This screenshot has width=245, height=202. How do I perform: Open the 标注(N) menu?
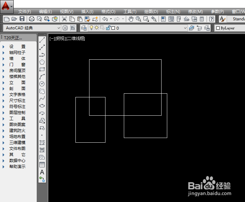click(173, 12)
